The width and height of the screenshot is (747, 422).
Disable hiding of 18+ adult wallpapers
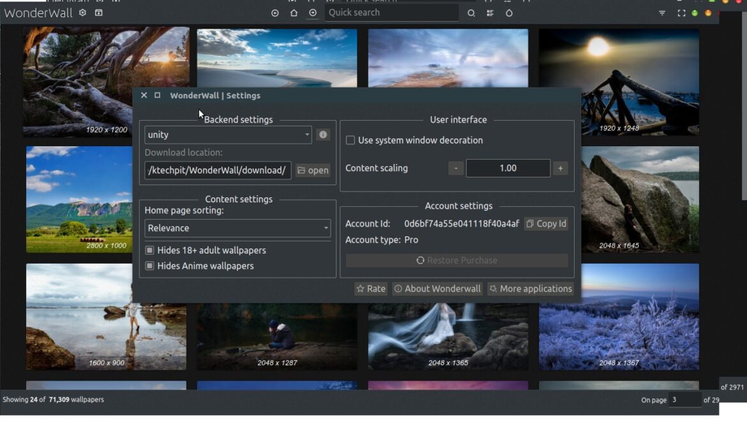coord(149,250)
